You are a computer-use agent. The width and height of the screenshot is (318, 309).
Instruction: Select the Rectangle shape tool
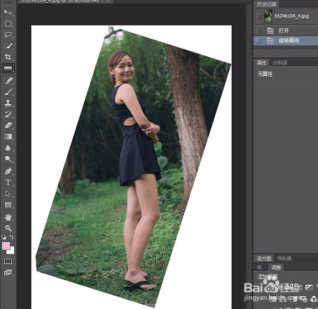(x=8, y=205)
